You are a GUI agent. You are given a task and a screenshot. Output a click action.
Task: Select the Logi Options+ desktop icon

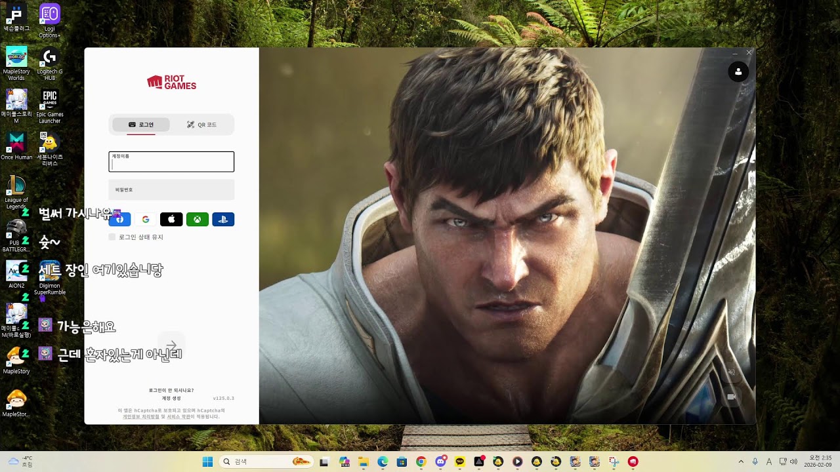50,21
